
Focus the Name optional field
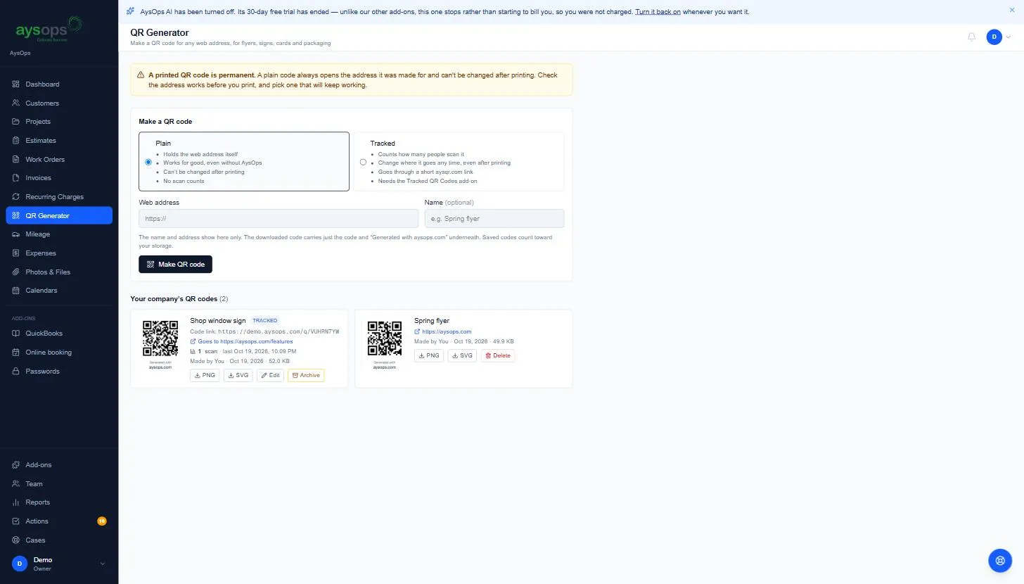pos(494,218)
